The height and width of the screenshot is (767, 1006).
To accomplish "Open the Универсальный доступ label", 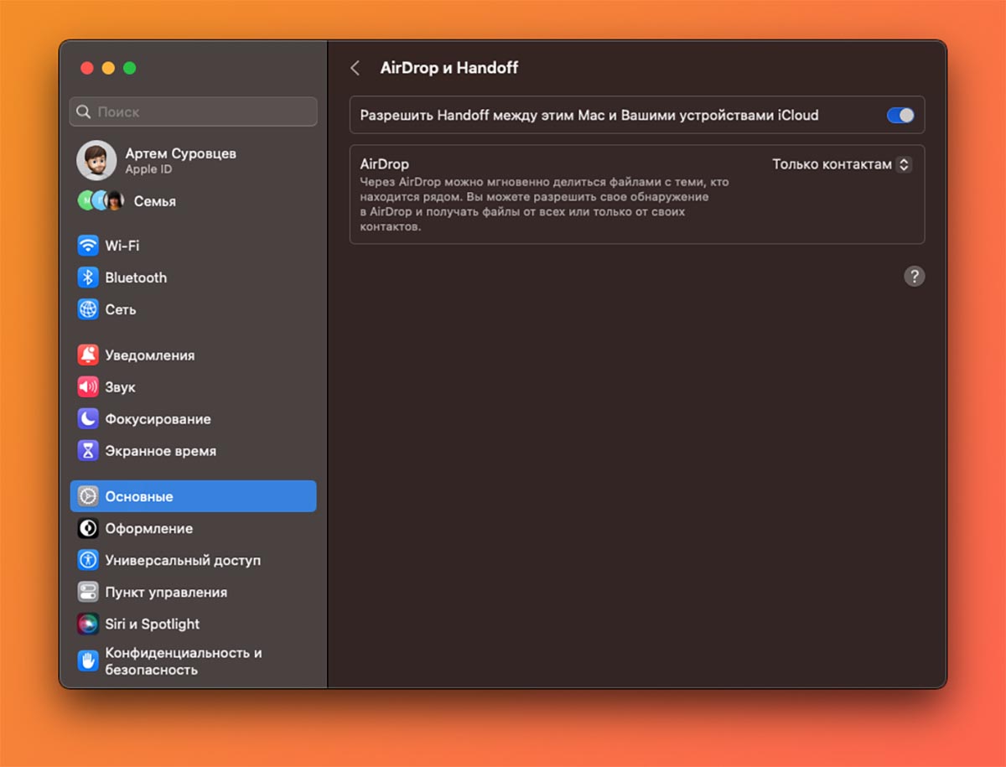I will click(183, 560).
